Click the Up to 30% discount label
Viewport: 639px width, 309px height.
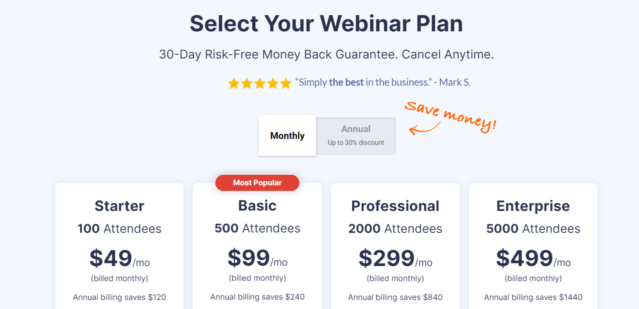[356, 143]
